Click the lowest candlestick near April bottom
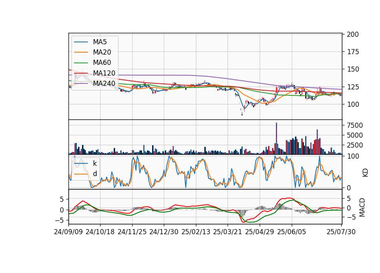 point(242,113)
